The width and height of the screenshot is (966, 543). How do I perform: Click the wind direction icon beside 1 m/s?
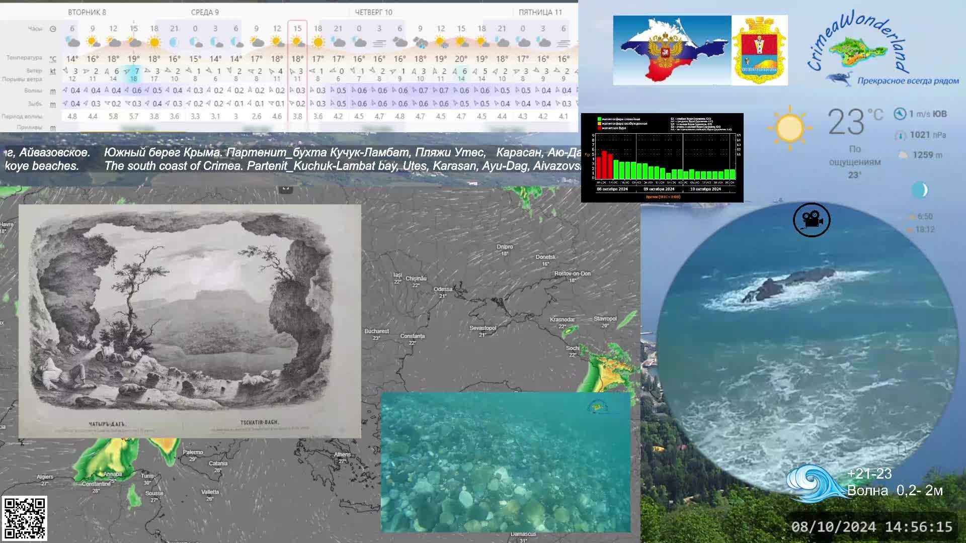coord(900,114)
